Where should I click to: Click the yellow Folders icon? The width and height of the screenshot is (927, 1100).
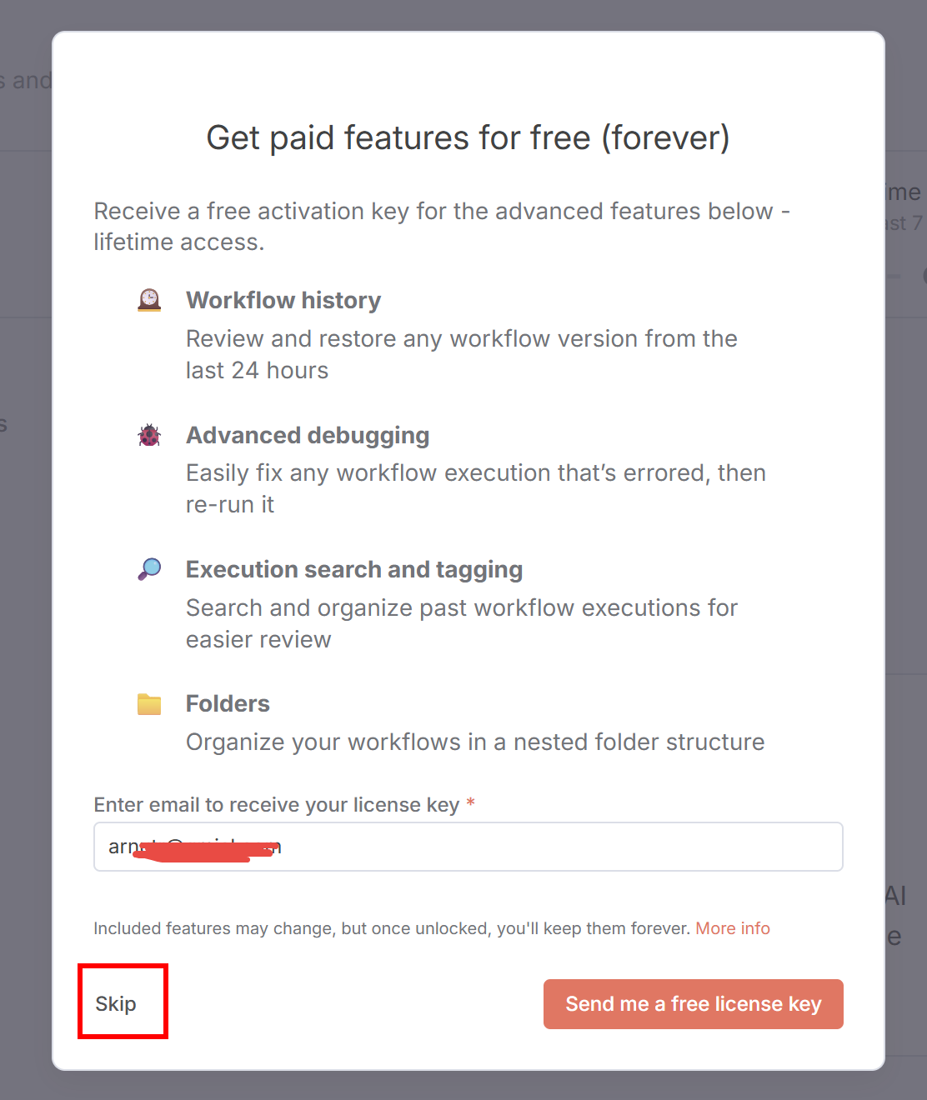coord(149,704)
